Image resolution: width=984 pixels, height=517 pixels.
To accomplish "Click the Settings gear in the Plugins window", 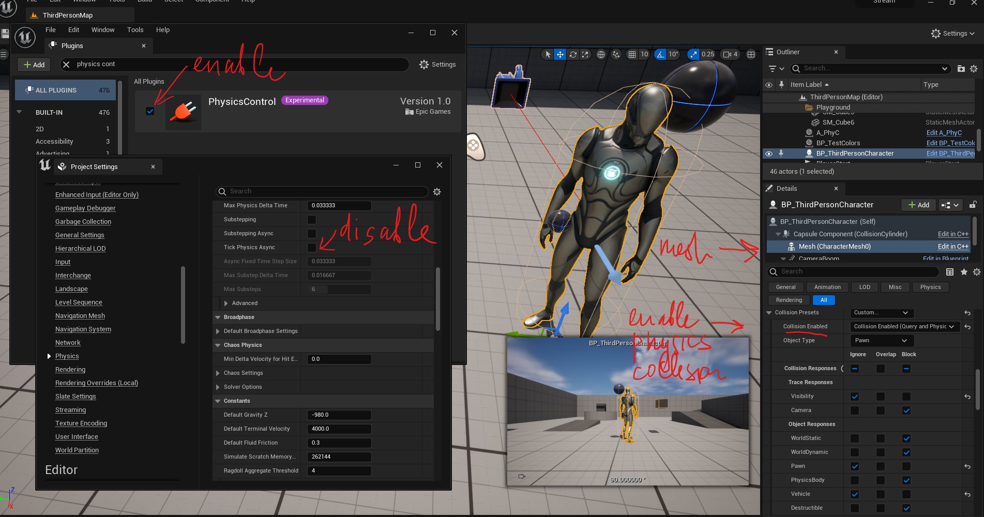I will [424, 64].
